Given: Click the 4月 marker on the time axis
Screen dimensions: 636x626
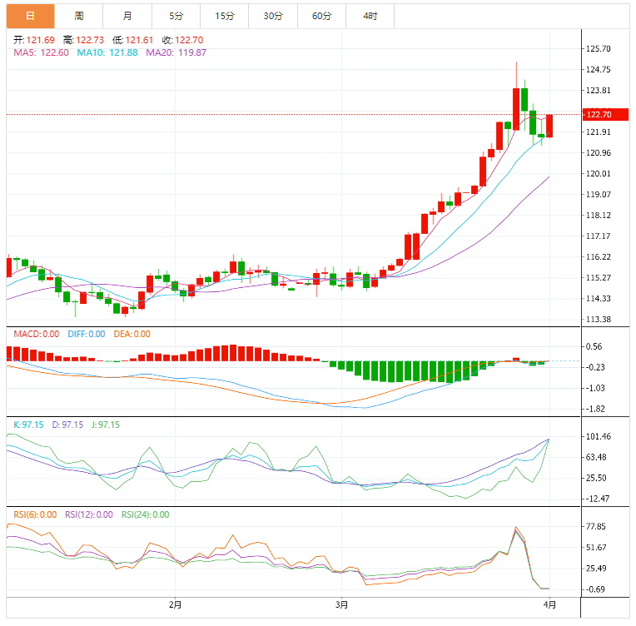Looking at the screenshot, I should [x=549, y=603].
